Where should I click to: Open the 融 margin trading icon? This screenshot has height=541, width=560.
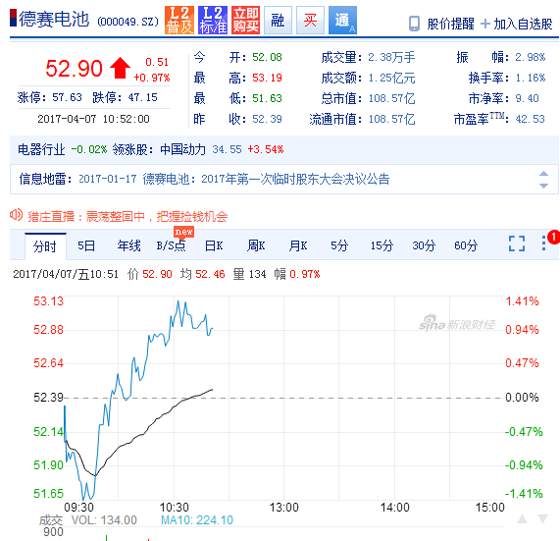click(x=278, y=20)
